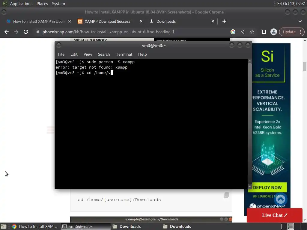Click the example@example terminal screenshot image
The width and height of the screenshot is (307, 230).
click(151, 219)
